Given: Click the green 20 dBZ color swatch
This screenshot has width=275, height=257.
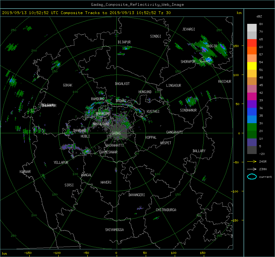Looking at the screenshot, I should 252,127.
